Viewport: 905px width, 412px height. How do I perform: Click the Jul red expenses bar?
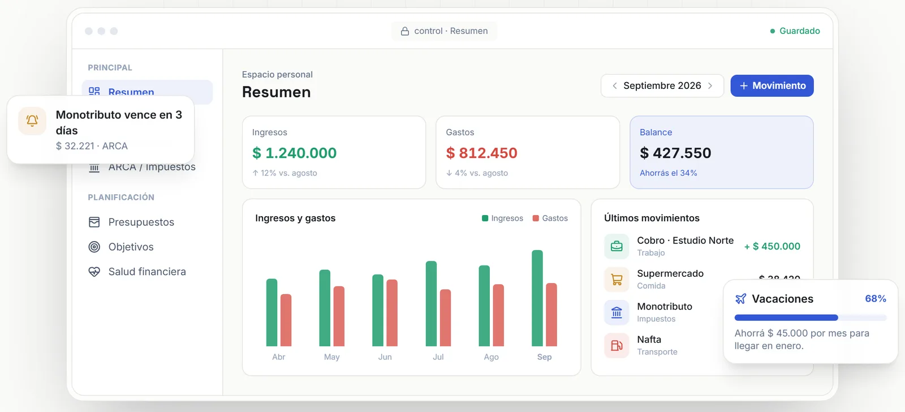point(446,318)
